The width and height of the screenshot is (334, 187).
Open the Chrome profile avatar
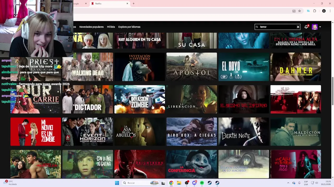tap(324, 11)
